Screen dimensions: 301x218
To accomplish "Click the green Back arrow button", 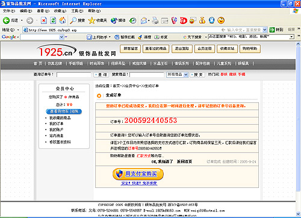I will click(x=6, y=20).
